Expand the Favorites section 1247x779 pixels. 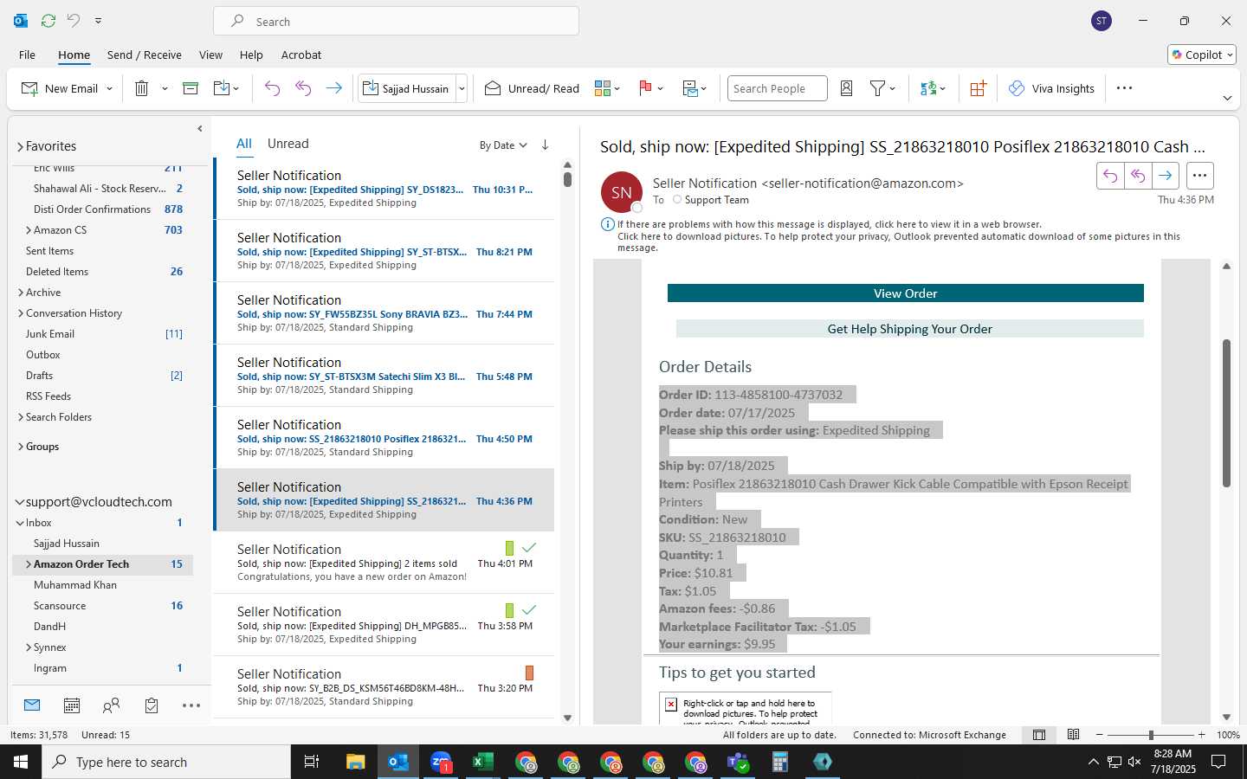point(20,146)
